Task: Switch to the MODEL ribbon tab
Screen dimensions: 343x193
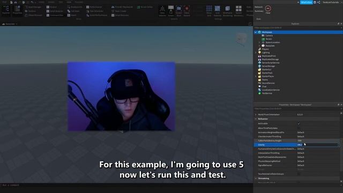Action: [x=51, y=2]
